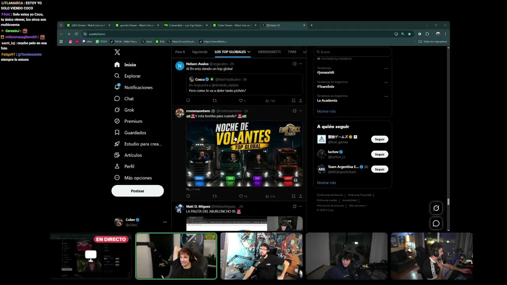Open options for #TeamEnie trend

coord(386,82)
